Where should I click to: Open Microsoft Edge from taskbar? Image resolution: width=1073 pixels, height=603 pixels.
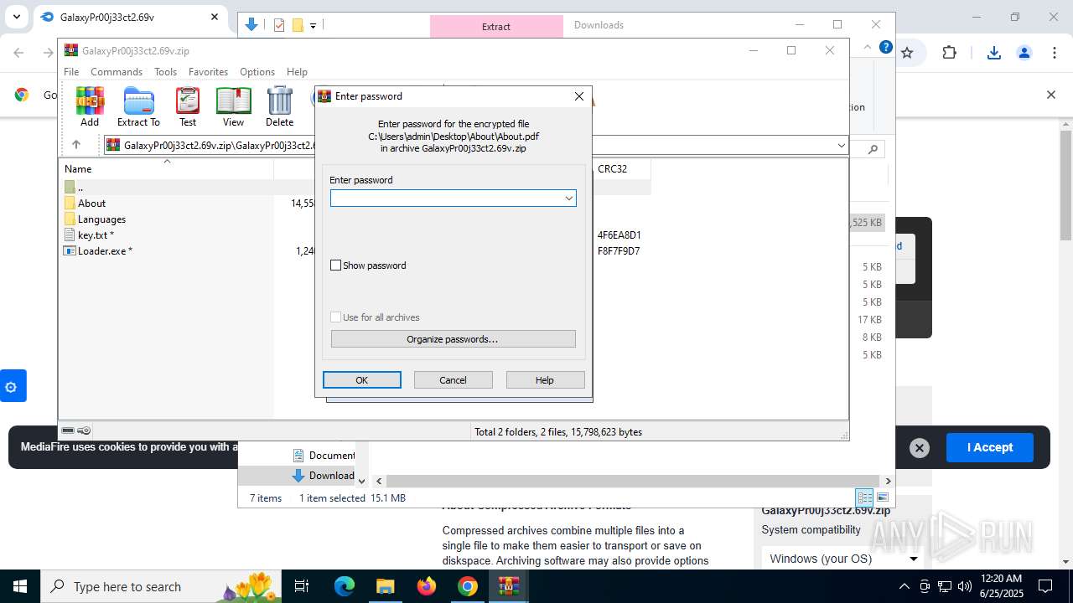pyautogui.click(x=345, y=586)
